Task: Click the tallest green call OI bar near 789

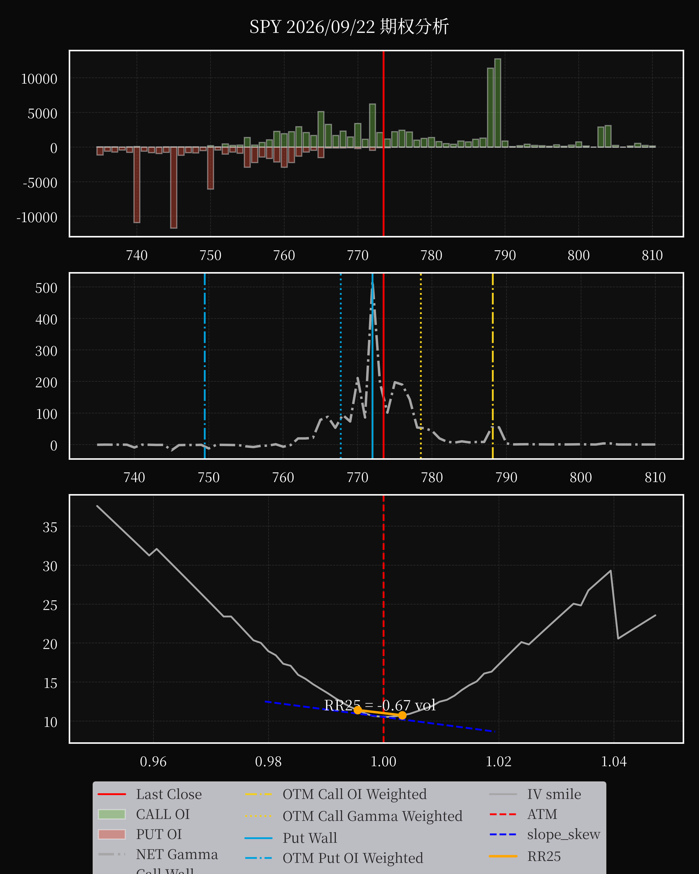Action: (498, 103)
